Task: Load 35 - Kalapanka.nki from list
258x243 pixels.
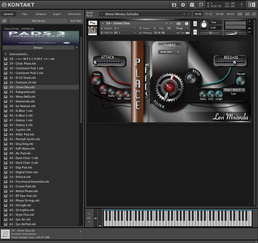Action: (41, 92)
